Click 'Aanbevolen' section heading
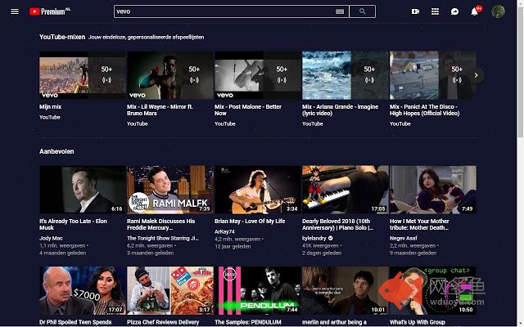 pyautogui.click(x=56, y=151)
